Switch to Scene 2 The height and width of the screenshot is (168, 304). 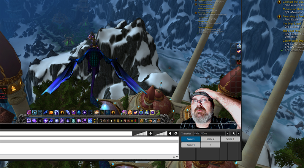point(211,139)
